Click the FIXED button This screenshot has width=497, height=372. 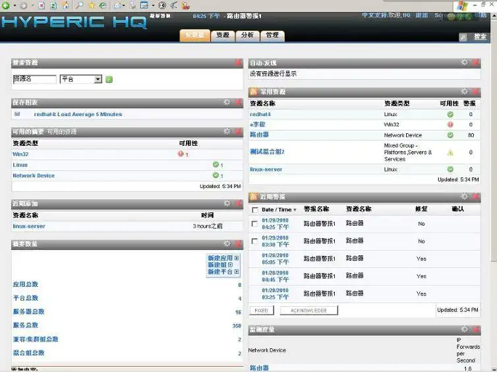[262, 311]
